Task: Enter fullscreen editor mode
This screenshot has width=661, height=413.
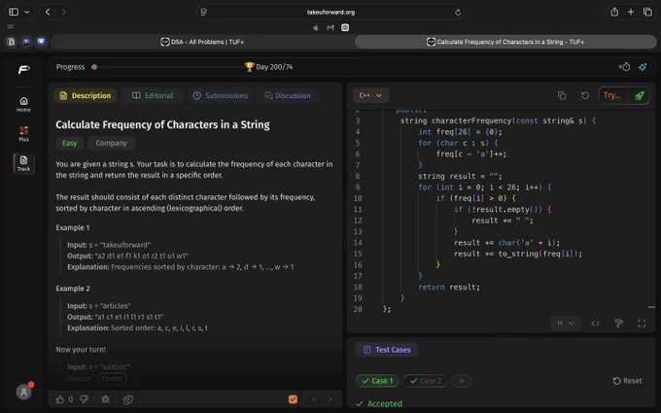Action: coord(642,324)
